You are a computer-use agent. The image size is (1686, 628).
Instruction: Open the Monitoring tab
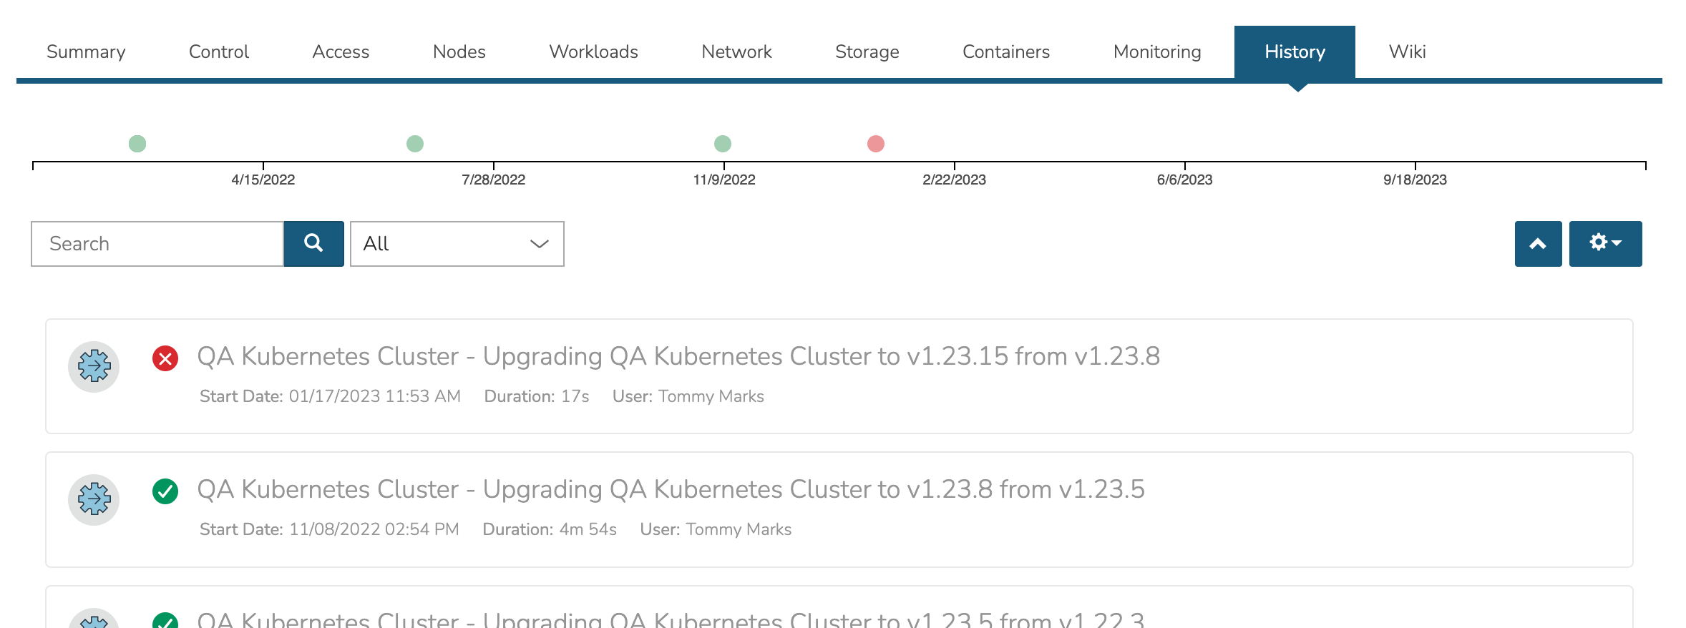click(1157, 51)
